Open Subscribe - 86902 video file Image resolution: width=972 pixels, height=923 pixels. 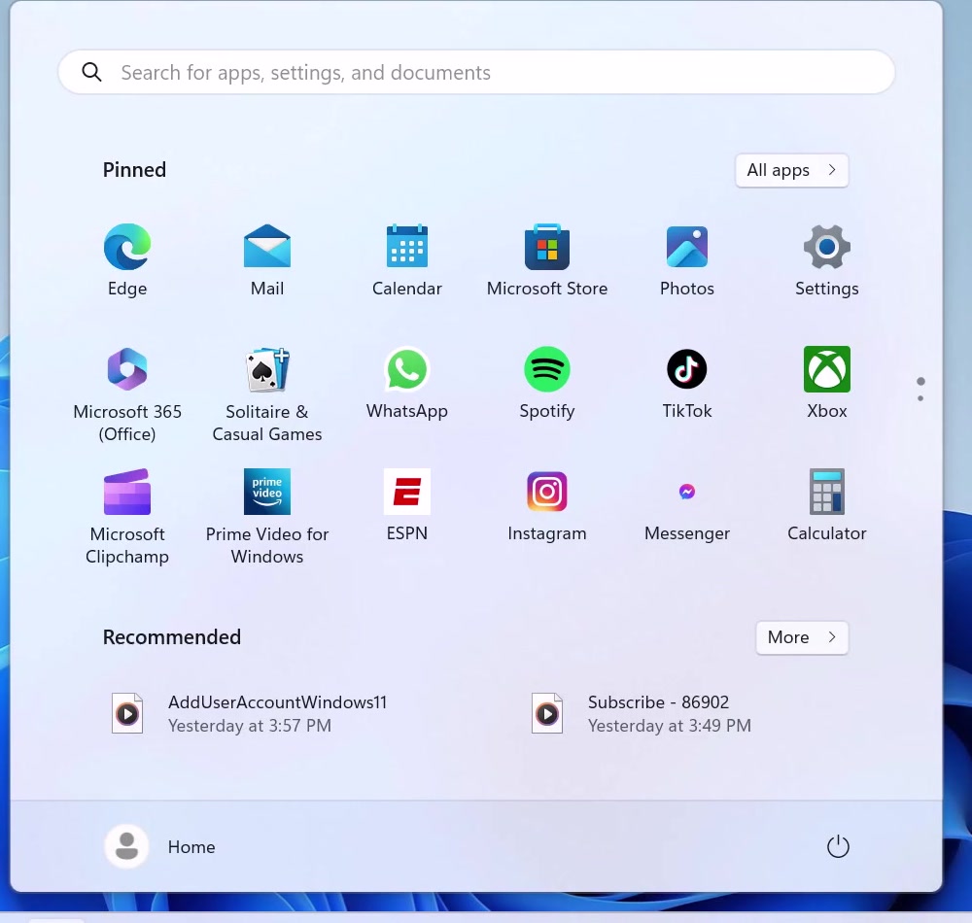[641, 713]
